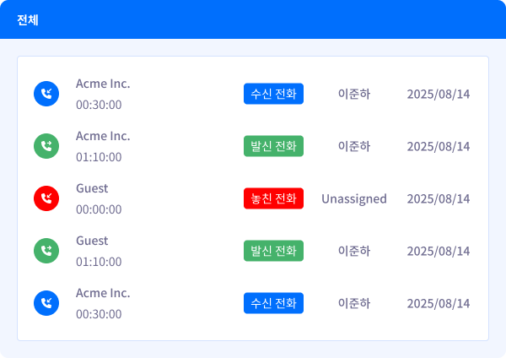
Task: Click the red 놓친 전화 badge
Action: (273, 198)
